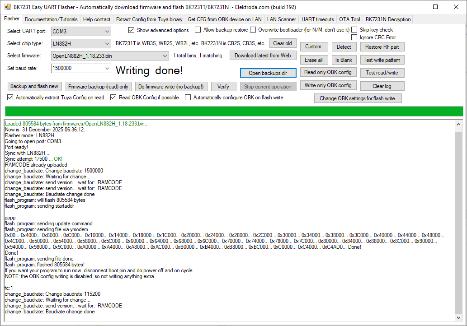Click the 'Select chip type:' label

click(25, 43)
